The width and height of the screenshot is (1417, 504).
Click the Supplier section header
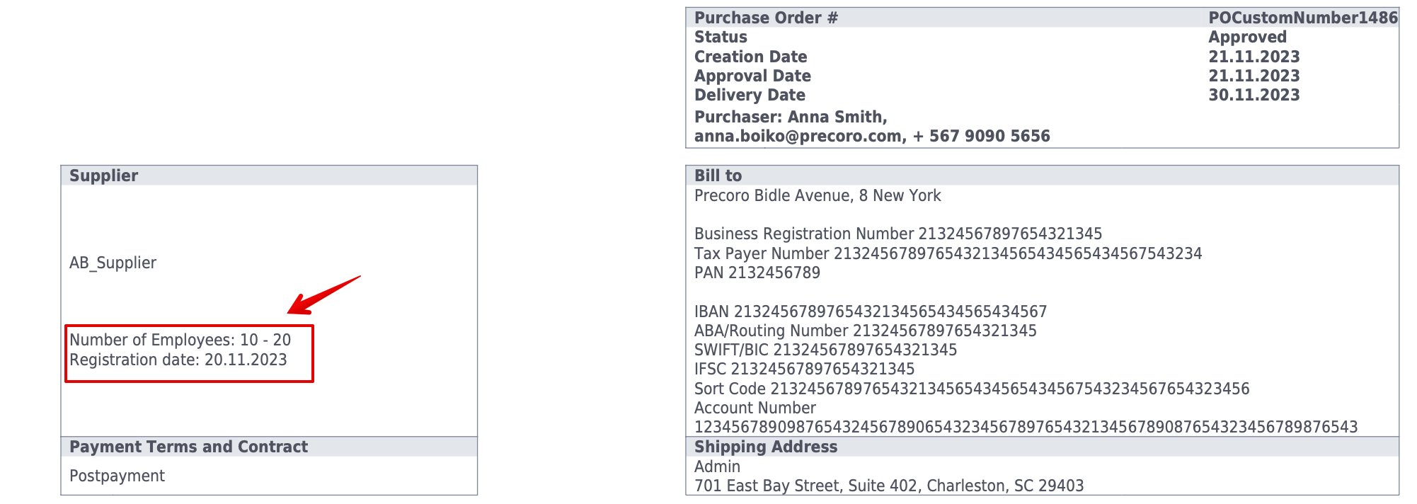[x=103, y=176]
